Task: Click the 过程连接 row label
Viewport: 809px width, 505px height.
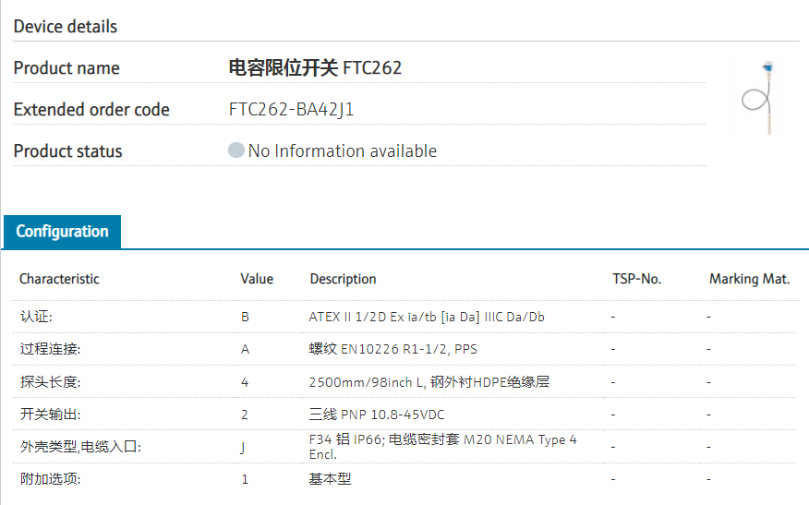Action: (x=50, y=349)
